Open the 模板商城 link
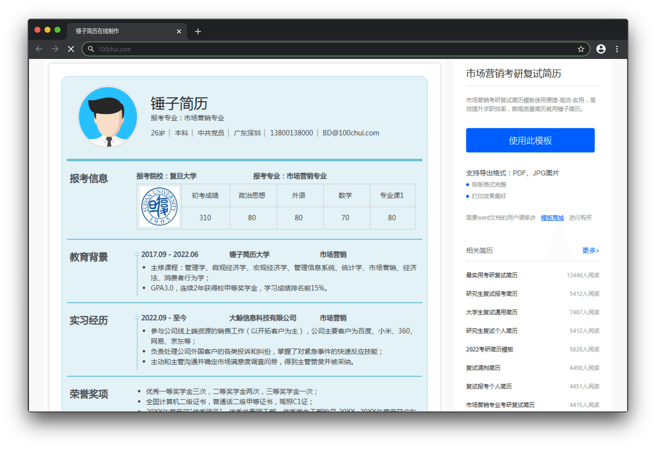Screen dimensions: 656x449 (x=552, y=218)
